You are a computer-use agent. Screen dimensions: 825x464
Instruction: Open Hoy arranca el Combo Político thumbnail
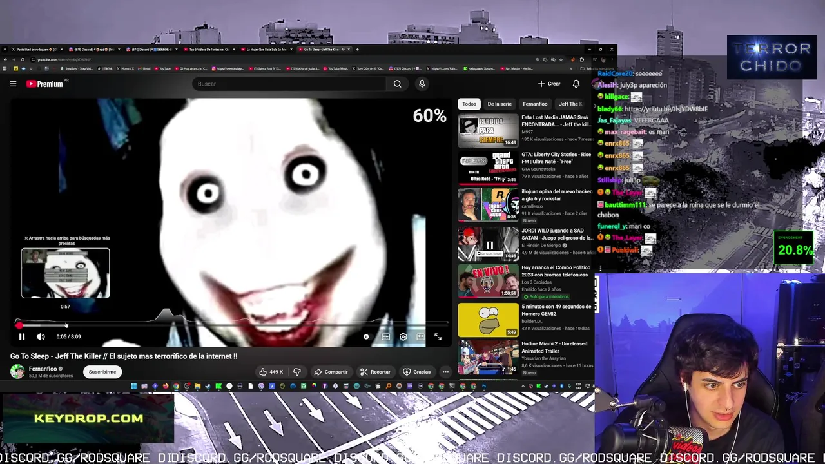pos(488,281)
